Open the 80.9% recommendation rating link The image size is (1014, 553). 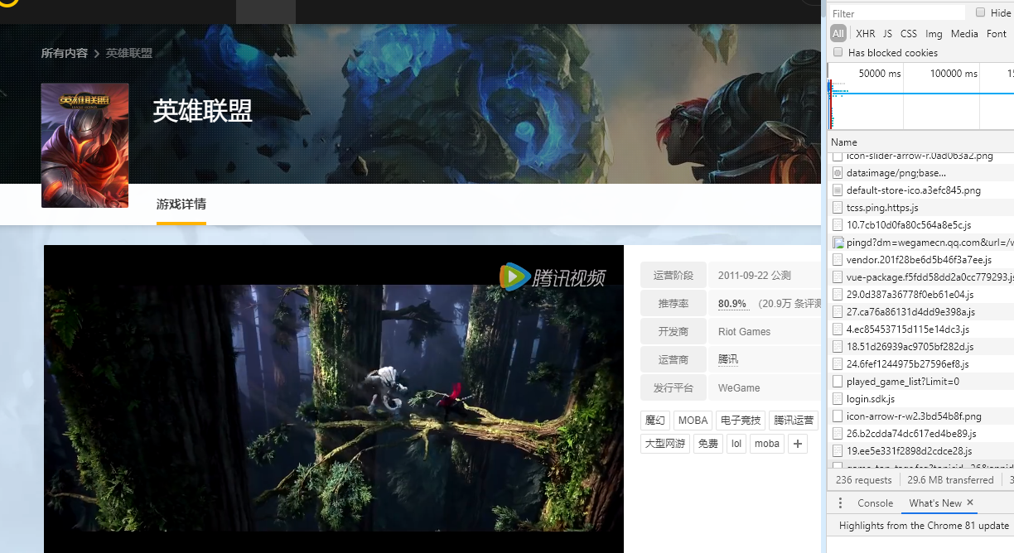[732, 303]
